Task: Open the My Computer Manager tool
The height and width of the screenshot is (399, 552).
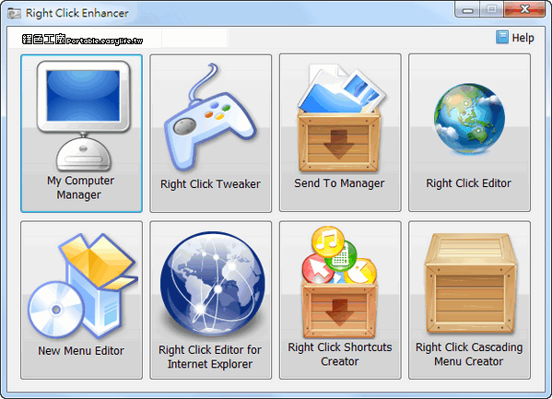Action: pos(81,133)
